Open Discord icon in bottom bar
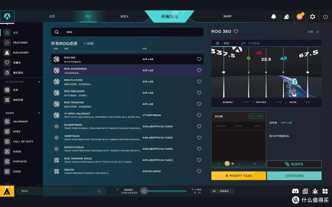The image size is (332, 207). point(295,191)
